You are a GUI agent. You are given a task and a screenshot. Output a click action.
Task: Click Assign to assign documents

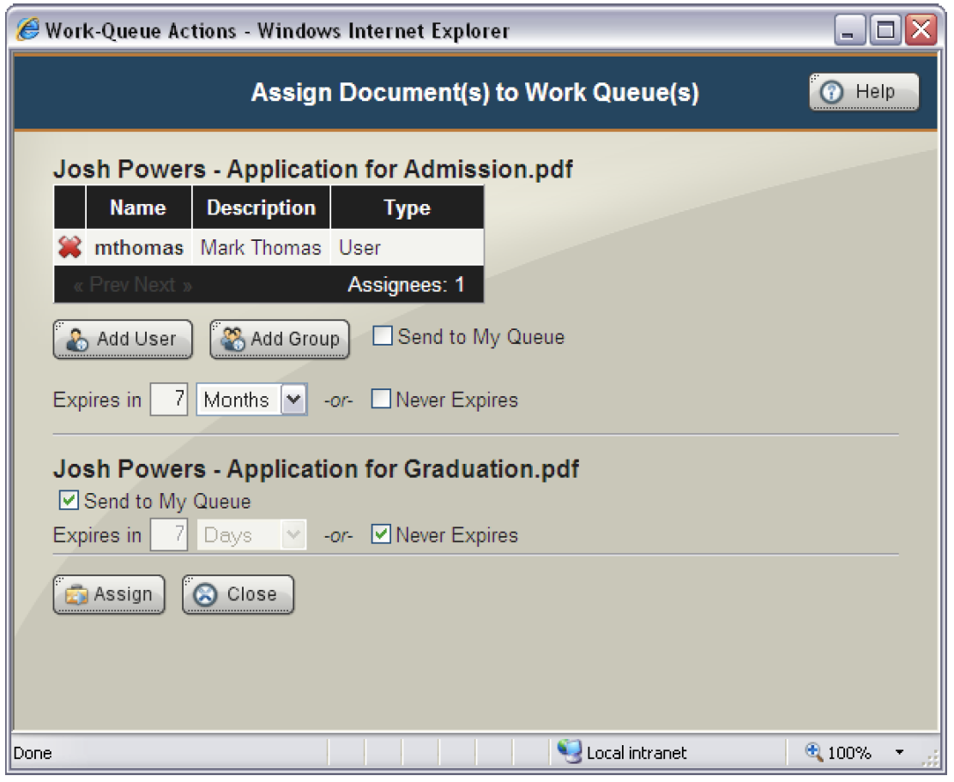click(109, 594)
